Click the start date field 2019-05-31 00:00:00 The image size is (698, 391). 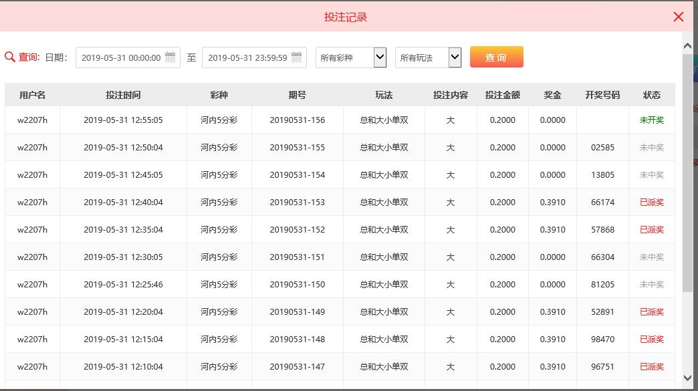[x=128, y=57]
